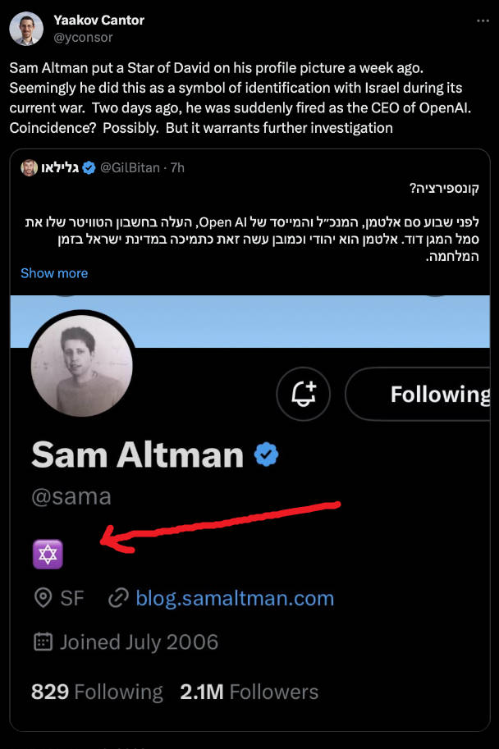Open Sam Altman's profile picture
499x749 pixels.
(81, 363)
